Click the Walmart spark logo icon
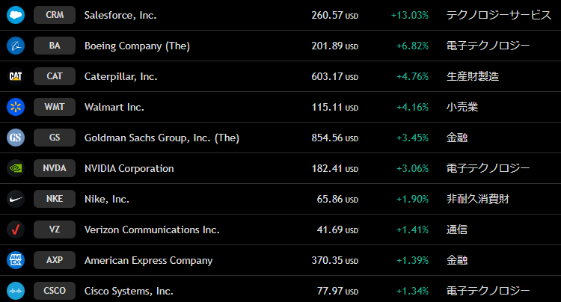Screen dimensions: 561x302 coord(16,107)
